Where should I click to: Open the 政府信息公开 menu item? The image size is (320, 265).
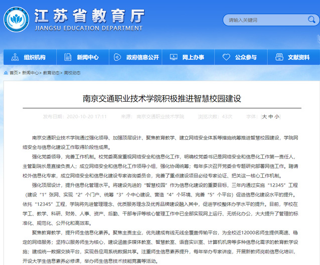click(142, 57)
